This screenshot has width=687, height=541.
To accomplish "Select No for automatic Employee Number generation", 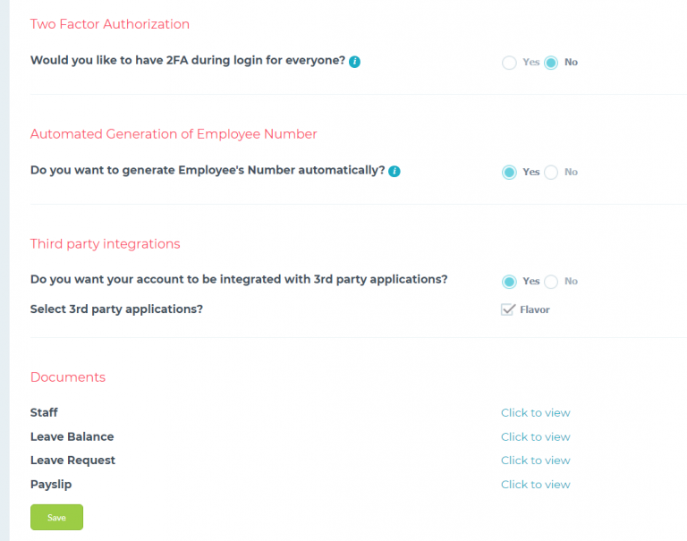I will [551, 173].
